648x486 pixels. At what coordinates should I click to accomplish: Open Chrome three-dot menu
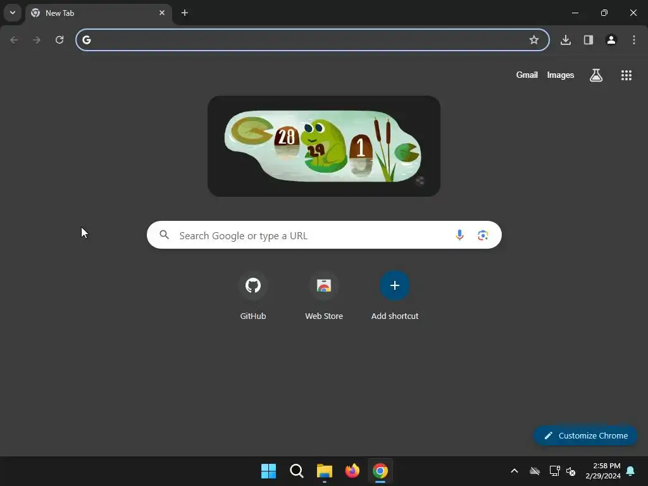coord(634,40)
